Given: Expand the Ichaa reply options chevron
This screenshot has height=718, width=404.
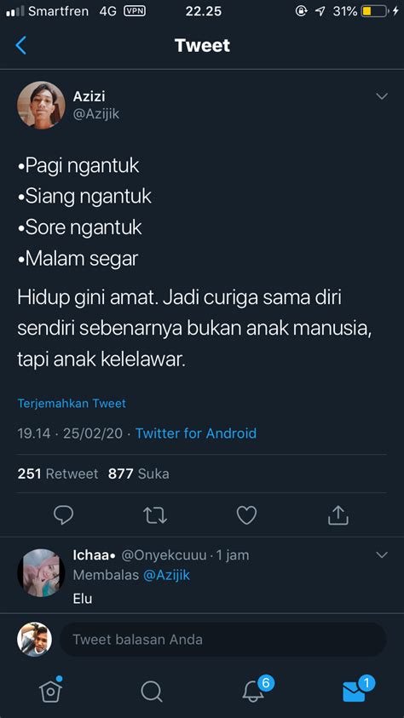Looking at the screenshot, I should point(382,555).
